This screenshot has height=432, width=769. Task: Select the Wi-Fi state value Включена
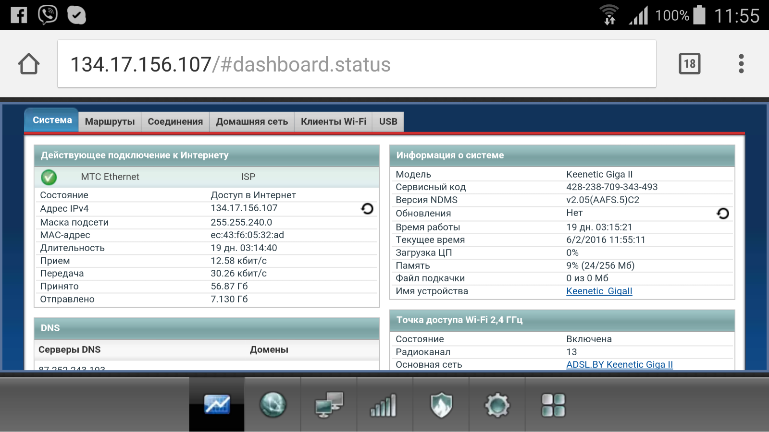pos(589,339)
